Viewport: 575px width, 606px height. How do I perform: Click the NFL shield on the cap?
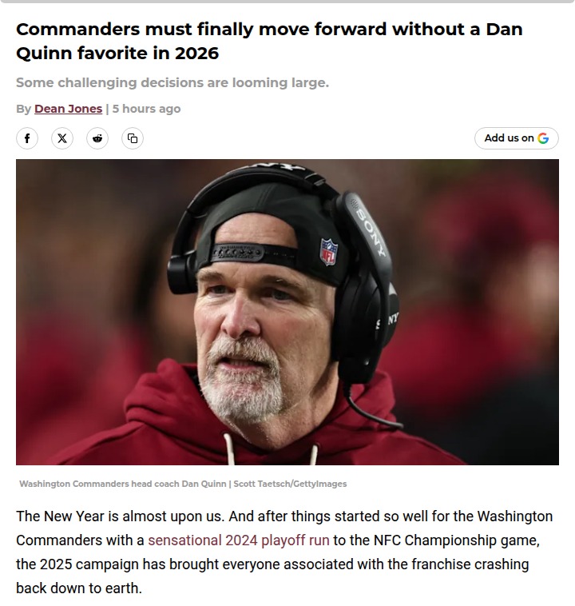coord(328,251)
